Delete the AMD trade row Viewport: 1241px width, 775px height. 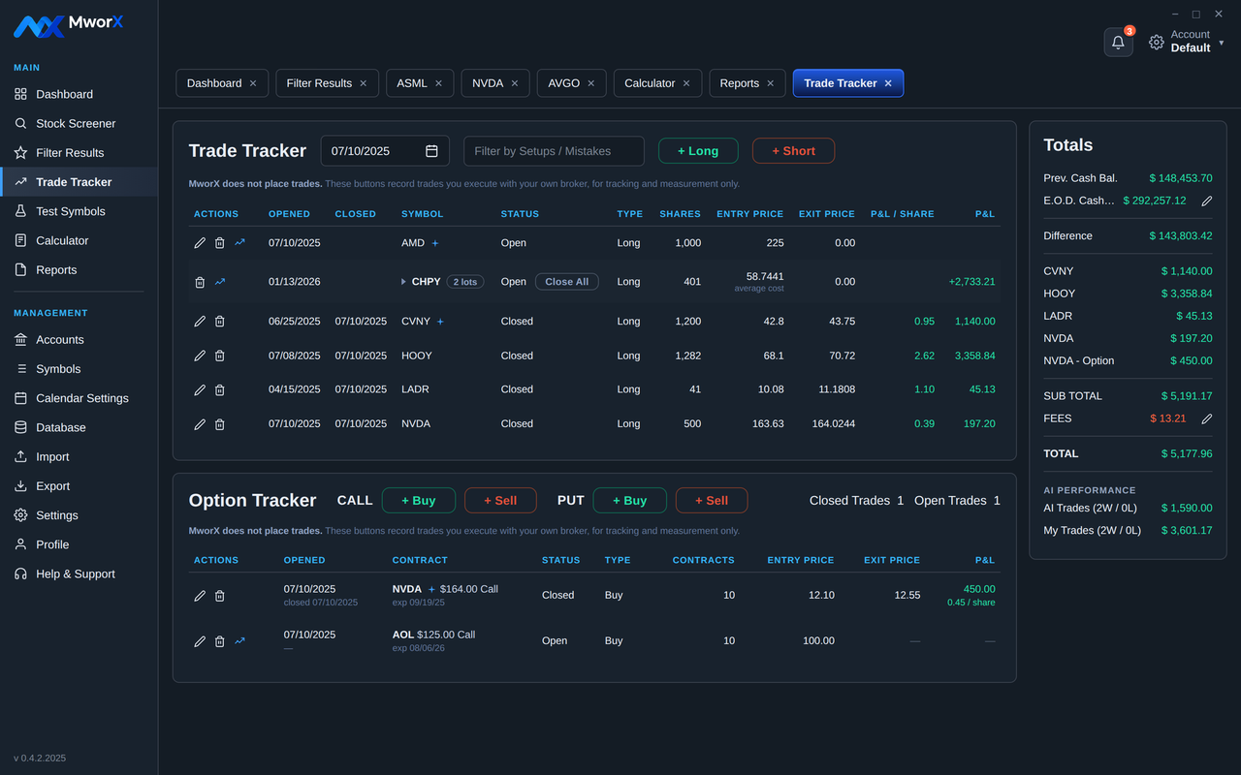220,243
